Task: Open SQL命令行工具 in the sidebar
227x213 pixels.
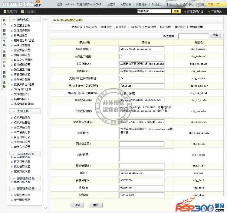Action: (x=22, y=89)
